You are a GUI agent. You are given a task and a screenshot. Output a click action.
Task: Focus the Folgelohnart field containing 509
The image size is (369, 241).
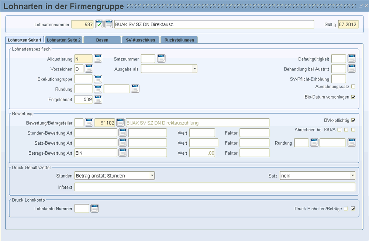pyautogui.click(x=83, y=99)
